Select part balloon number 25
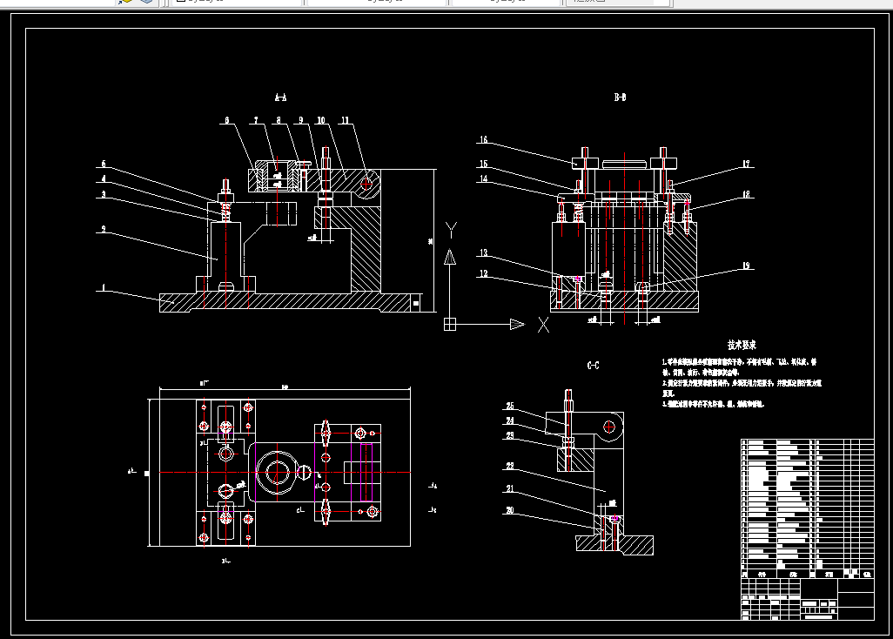The width and height of the screenshot is (893, 639). point(510,406)
